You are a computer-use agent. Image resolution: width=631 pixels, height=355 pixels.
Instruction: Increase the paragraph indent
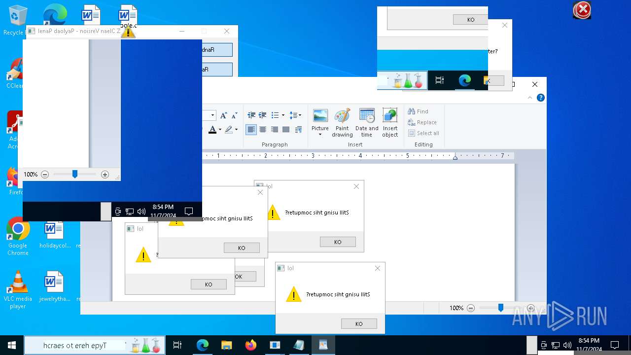pyautogui.click(x=263, y=115)
